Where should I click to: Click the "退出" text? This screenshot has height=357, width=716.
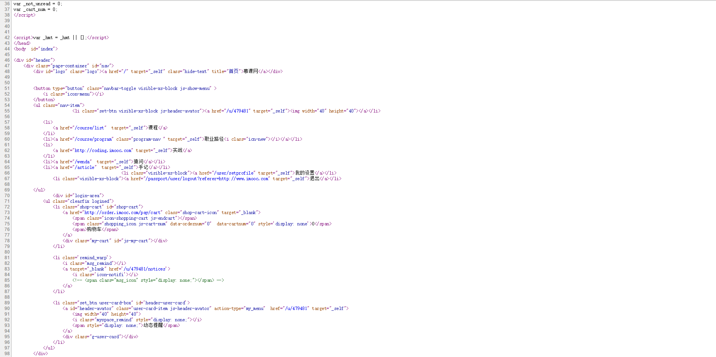pos(315,179)
